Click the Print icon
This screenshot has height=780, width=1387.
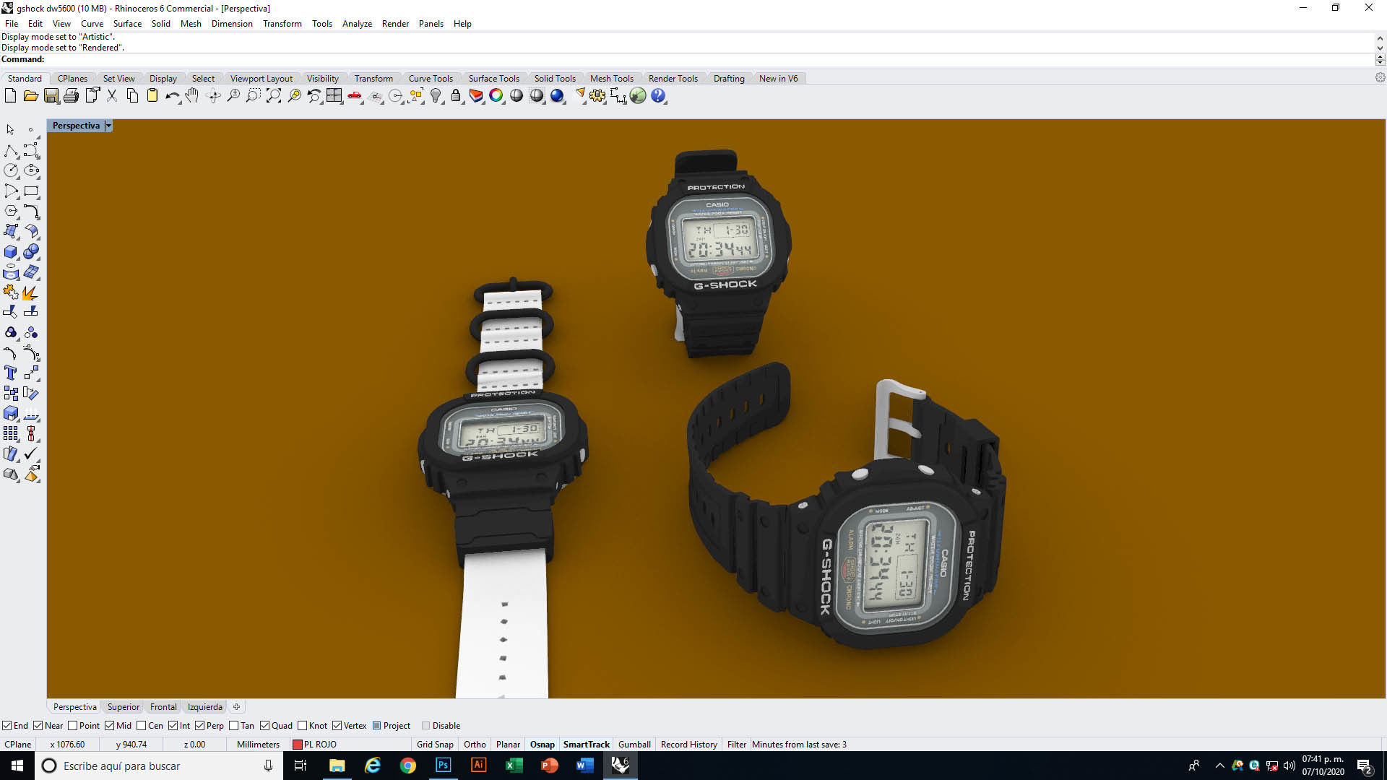click(71, 96)
